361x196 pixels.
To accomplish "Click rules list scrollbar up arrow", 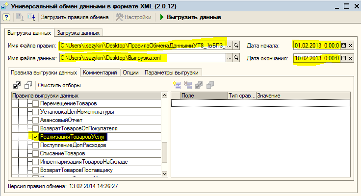I will click(164, 95).
